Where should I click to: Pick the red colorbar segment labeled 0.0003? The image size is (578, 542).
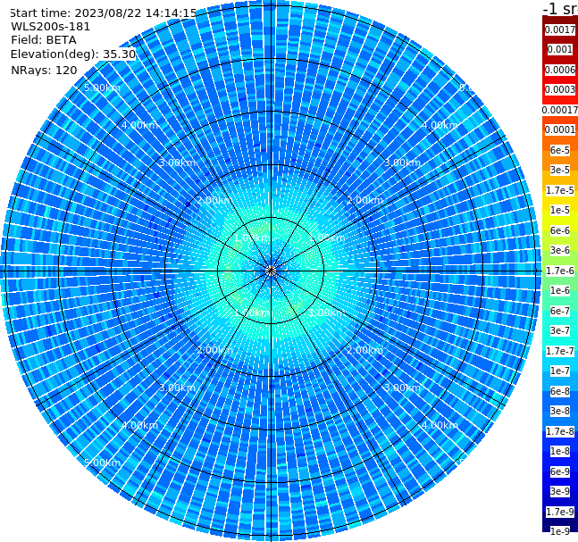pos(560,89)
